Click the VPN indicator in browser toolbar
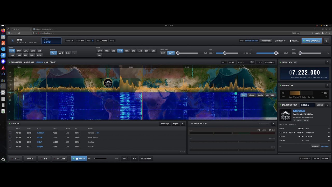Image resolution: width=332 pixels, height=187 pixels. (x=317, y=33)
